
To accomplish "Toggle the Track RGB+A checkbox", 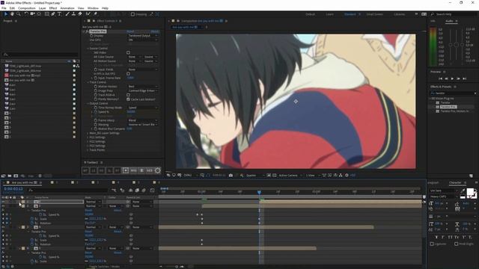I will click(x=128, y=95).
